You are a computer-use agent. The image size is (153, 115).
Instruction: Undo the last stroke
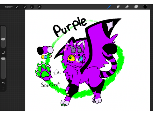coord(3,83)
